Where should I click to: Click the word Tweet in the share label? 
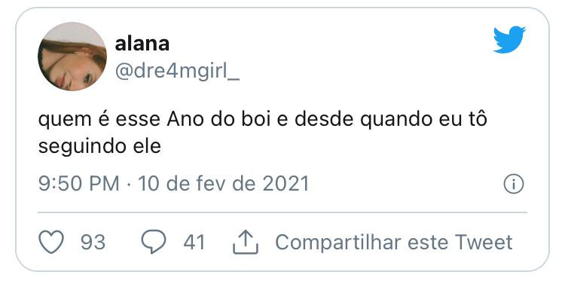(x=484, y=243)
